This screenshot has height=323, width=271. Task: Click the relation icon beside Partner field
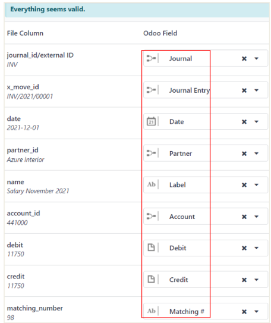coord(151,153)
